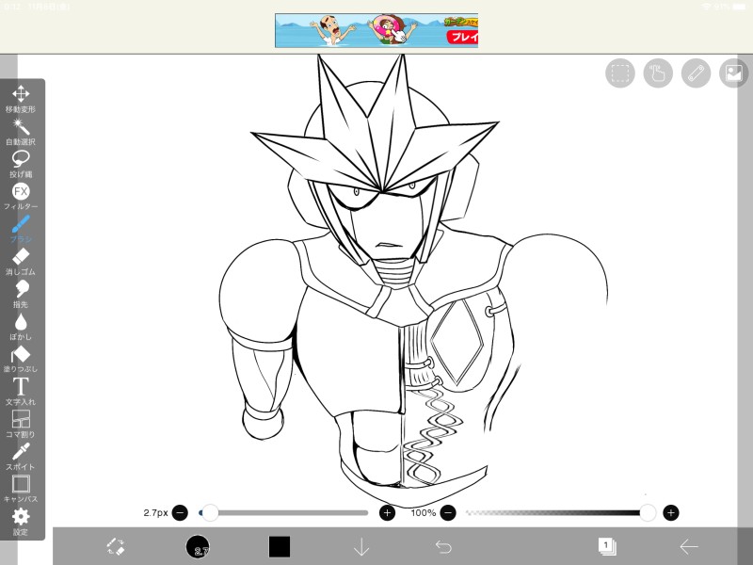Tap the プレイ button in the ad
The width and height of the screenshot is (753, 565).
coord(463,37)
